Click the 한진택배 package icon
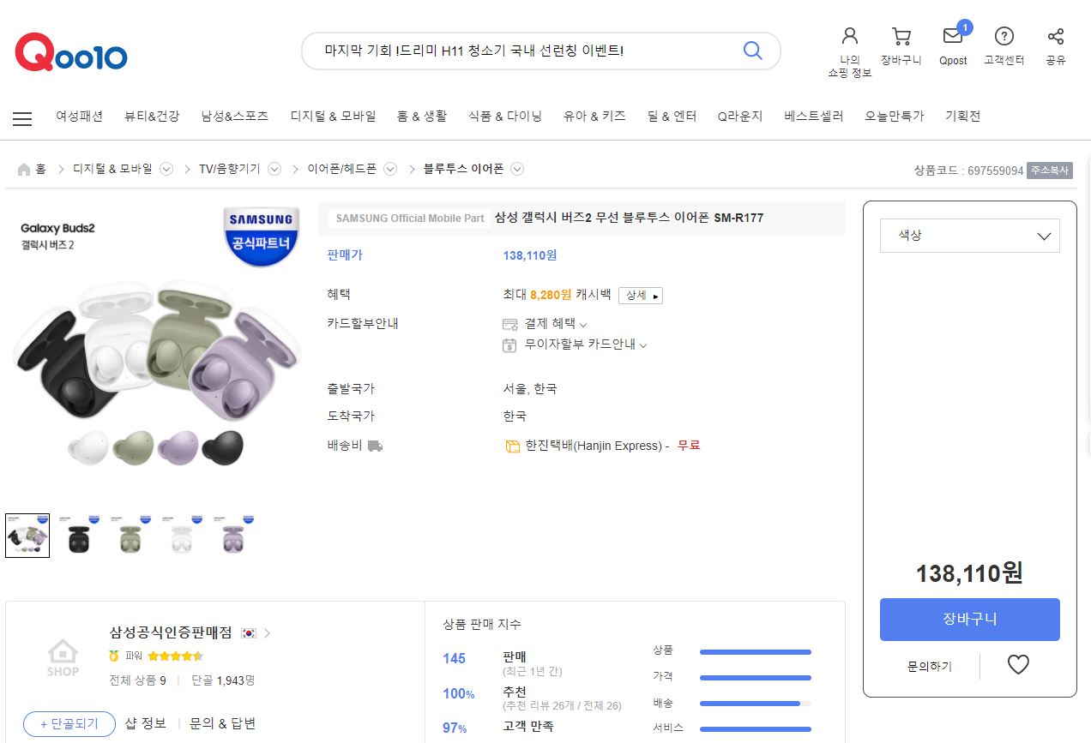1091x743 pixels. 513,446
